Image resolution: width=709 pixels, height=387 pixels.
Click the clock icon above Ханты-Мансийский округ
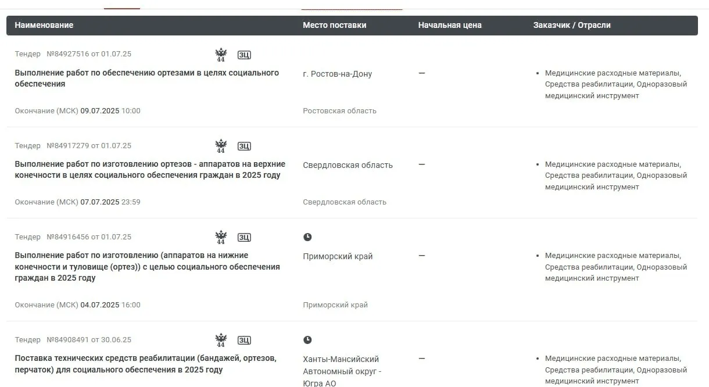(307, 340)
